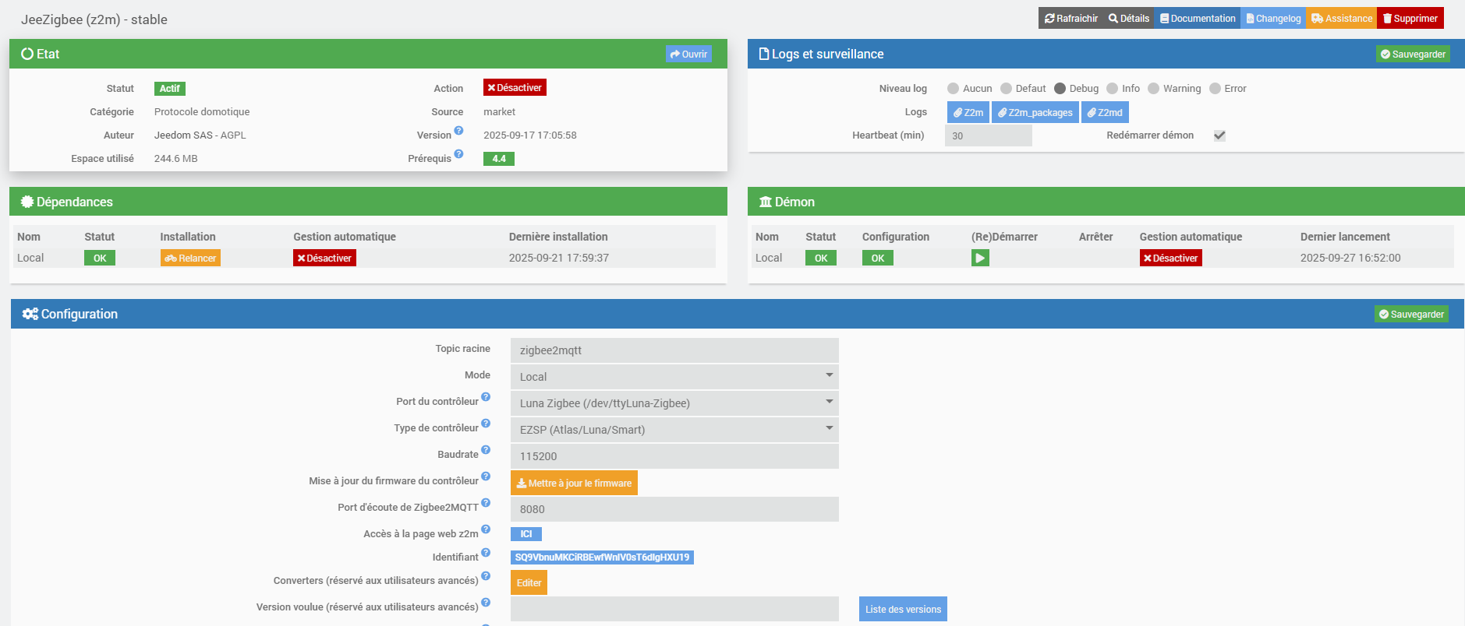The width and height of the screenshot is (1465, 626).
Task: Open help icon next to Prérequis
Action: 458,154
